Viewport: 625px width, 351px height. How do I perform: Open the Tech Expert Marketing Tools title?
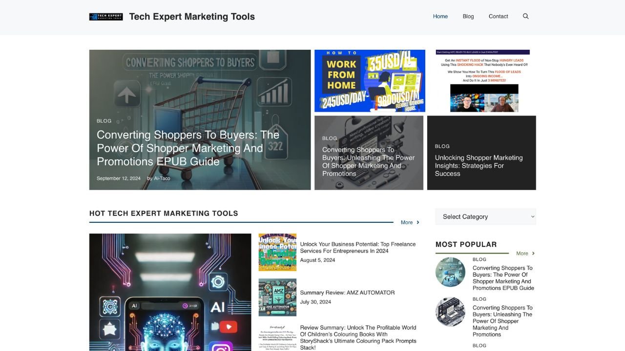tap(192, 17)
